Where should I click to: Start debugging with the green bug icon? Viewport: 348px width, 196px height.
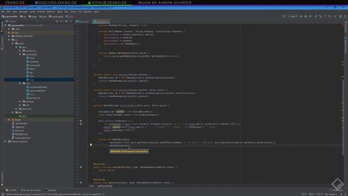[306, 16]
